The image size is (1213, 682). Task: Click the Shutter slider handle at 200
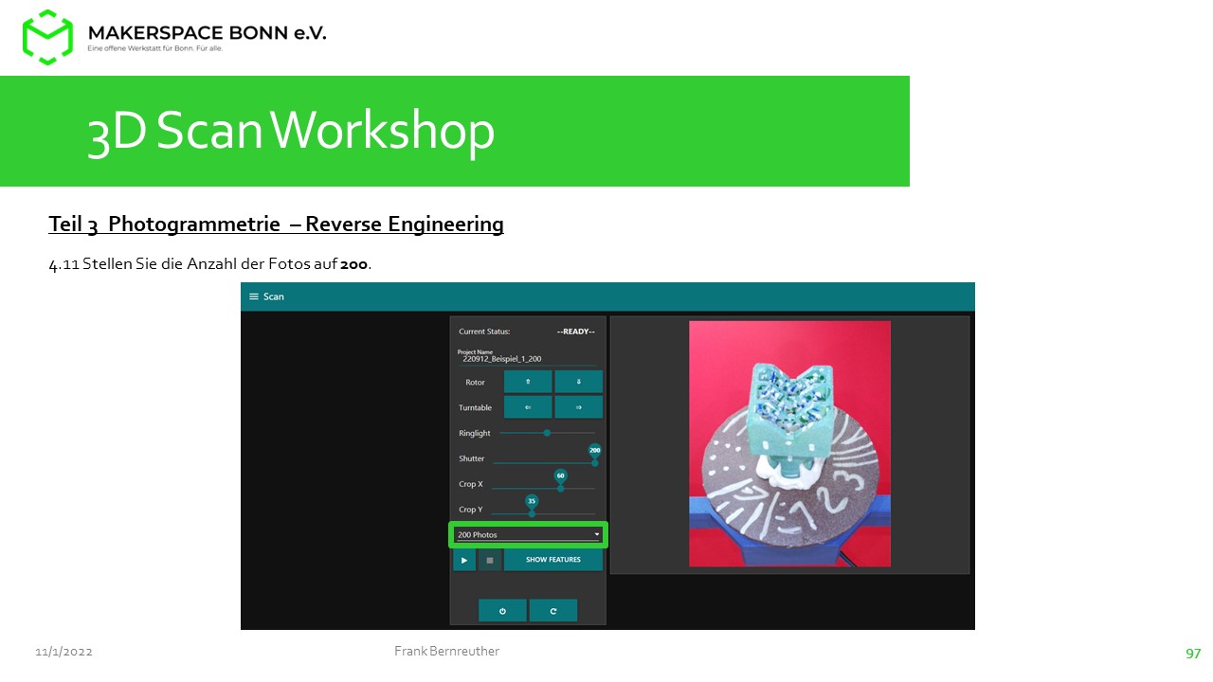595,462
